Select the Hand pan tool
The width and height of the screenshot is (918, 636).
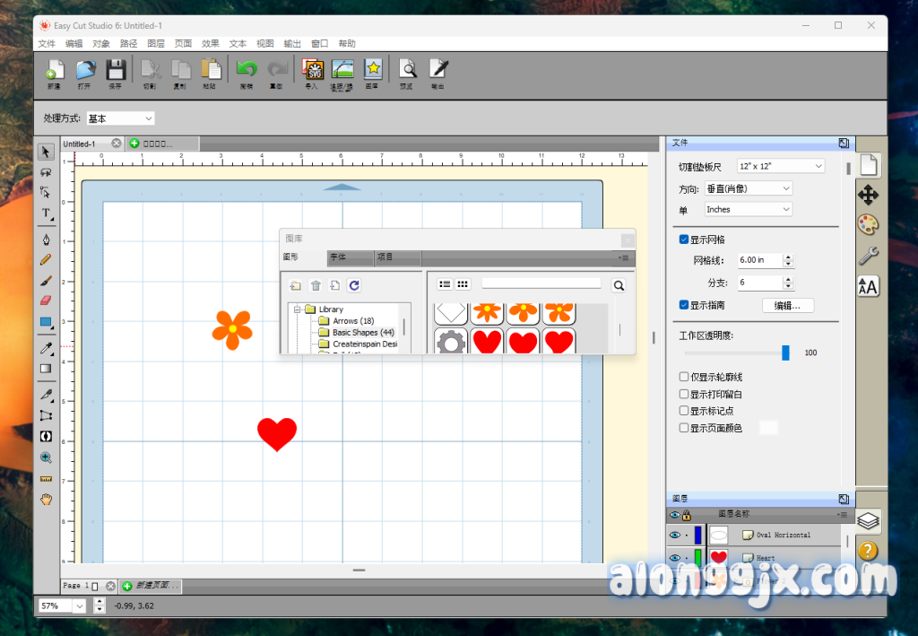coord(46,499)
